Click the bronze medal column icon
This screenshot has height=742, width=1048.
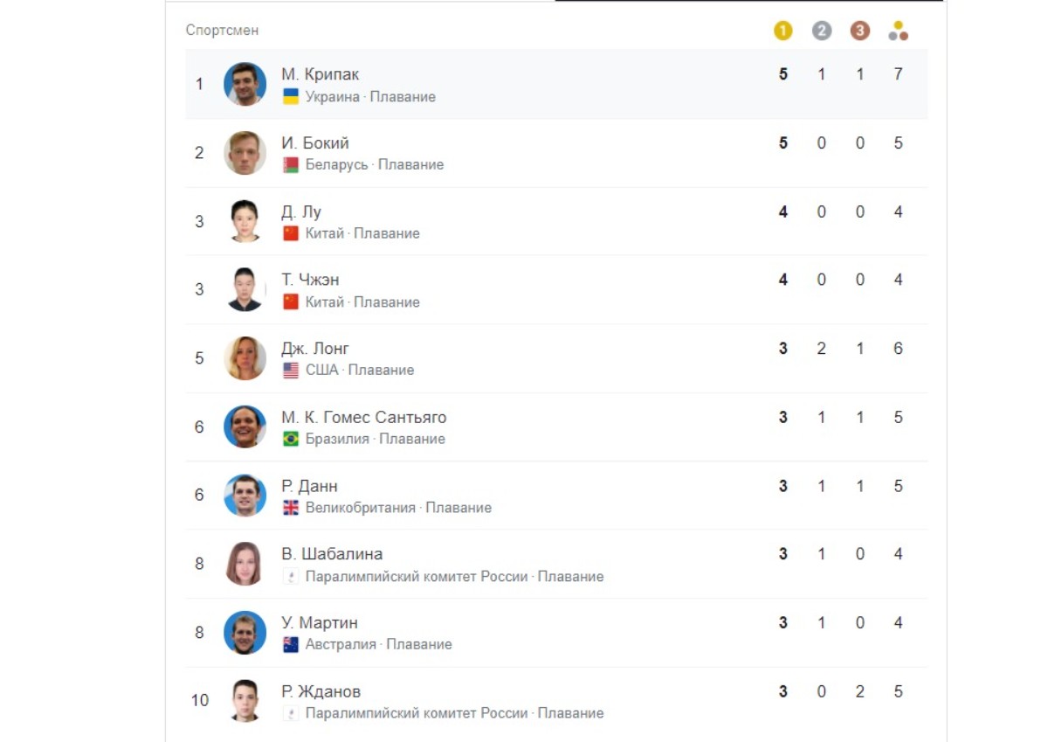(x=860, y=31)
